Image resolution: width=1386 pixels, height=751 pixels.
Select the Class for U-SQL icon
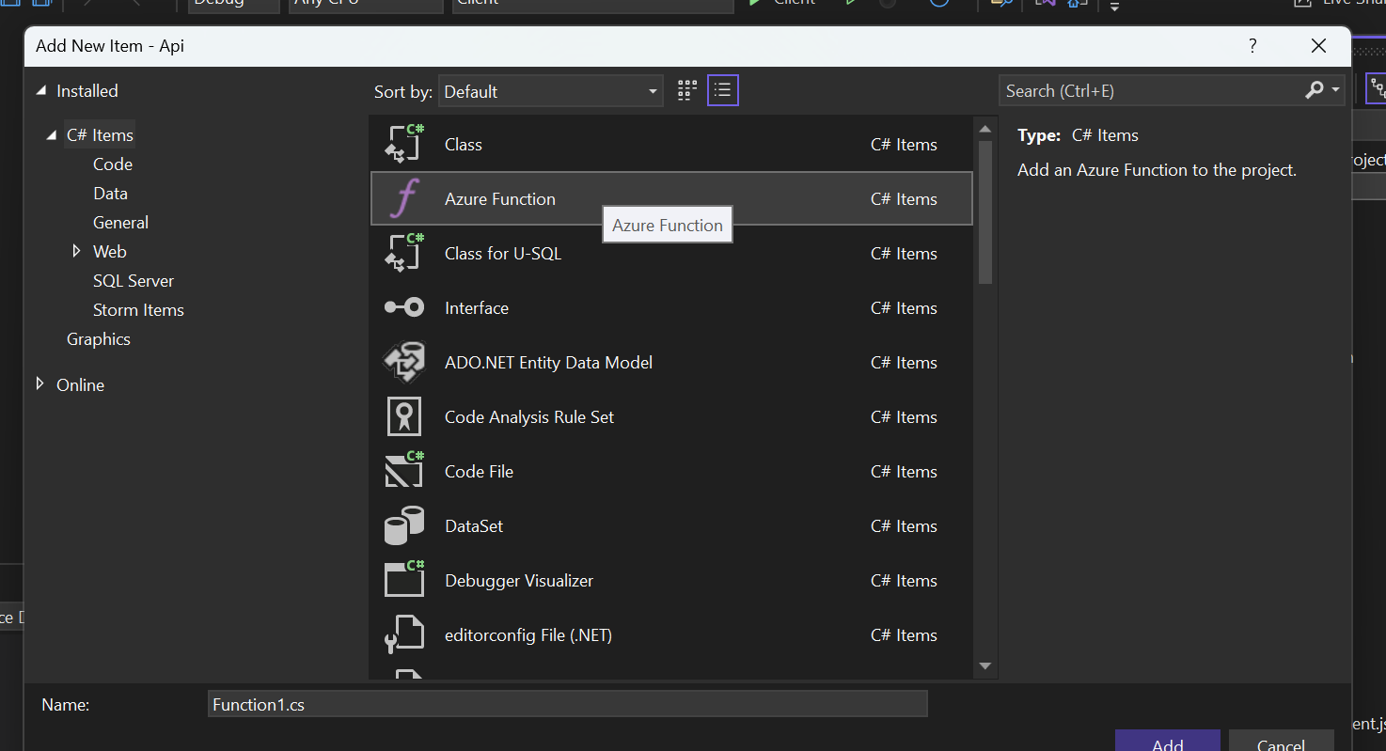tap(404, 254)
